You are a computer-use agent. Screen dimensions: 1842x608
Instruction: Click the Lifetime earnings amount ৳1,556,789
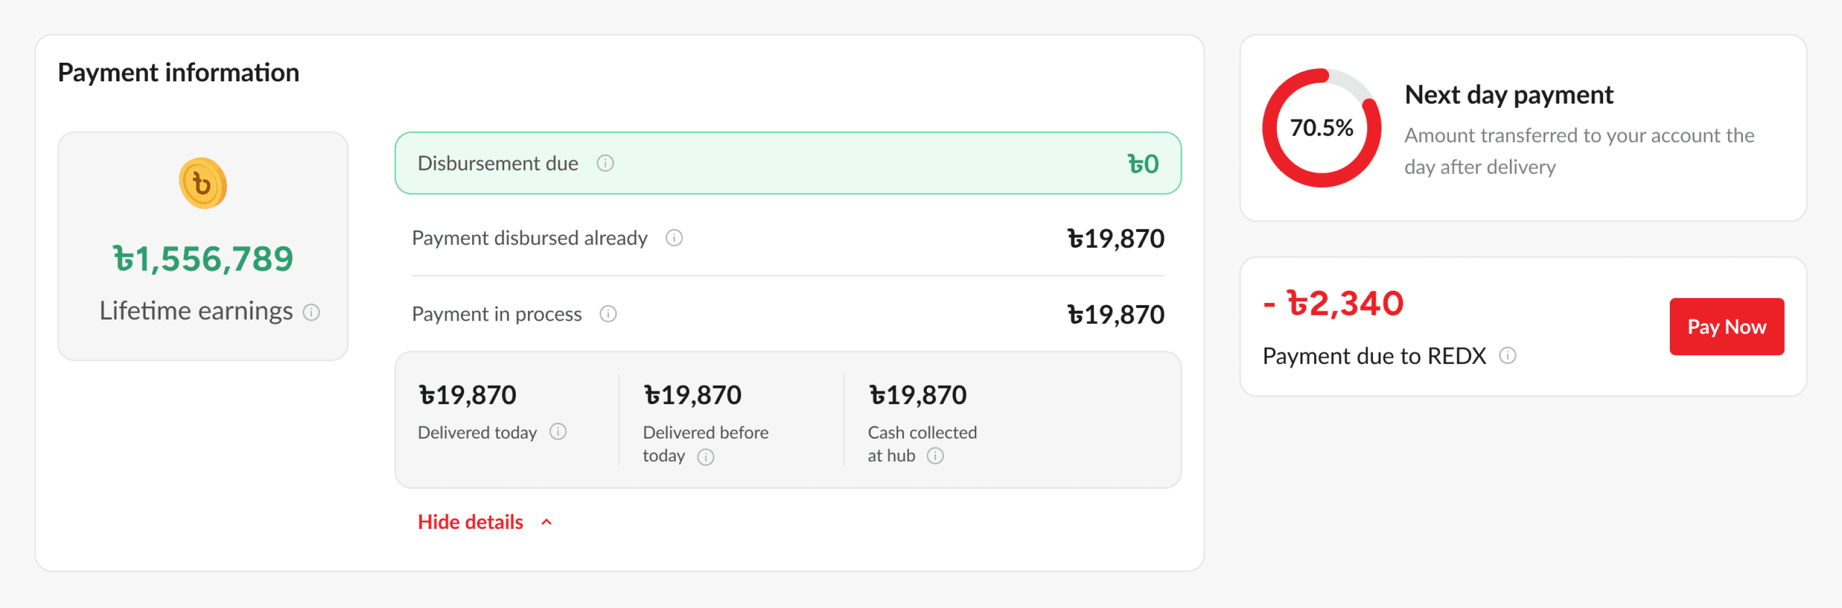pyautogui.click(x=203, y=258)
